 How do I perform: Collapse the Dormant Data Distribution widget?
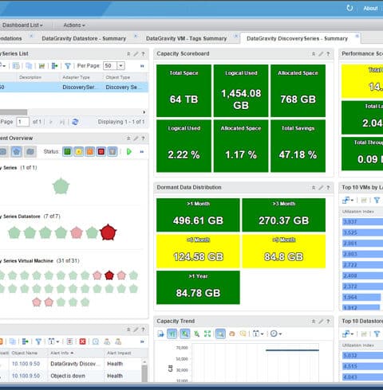click(x=314, y=188)
